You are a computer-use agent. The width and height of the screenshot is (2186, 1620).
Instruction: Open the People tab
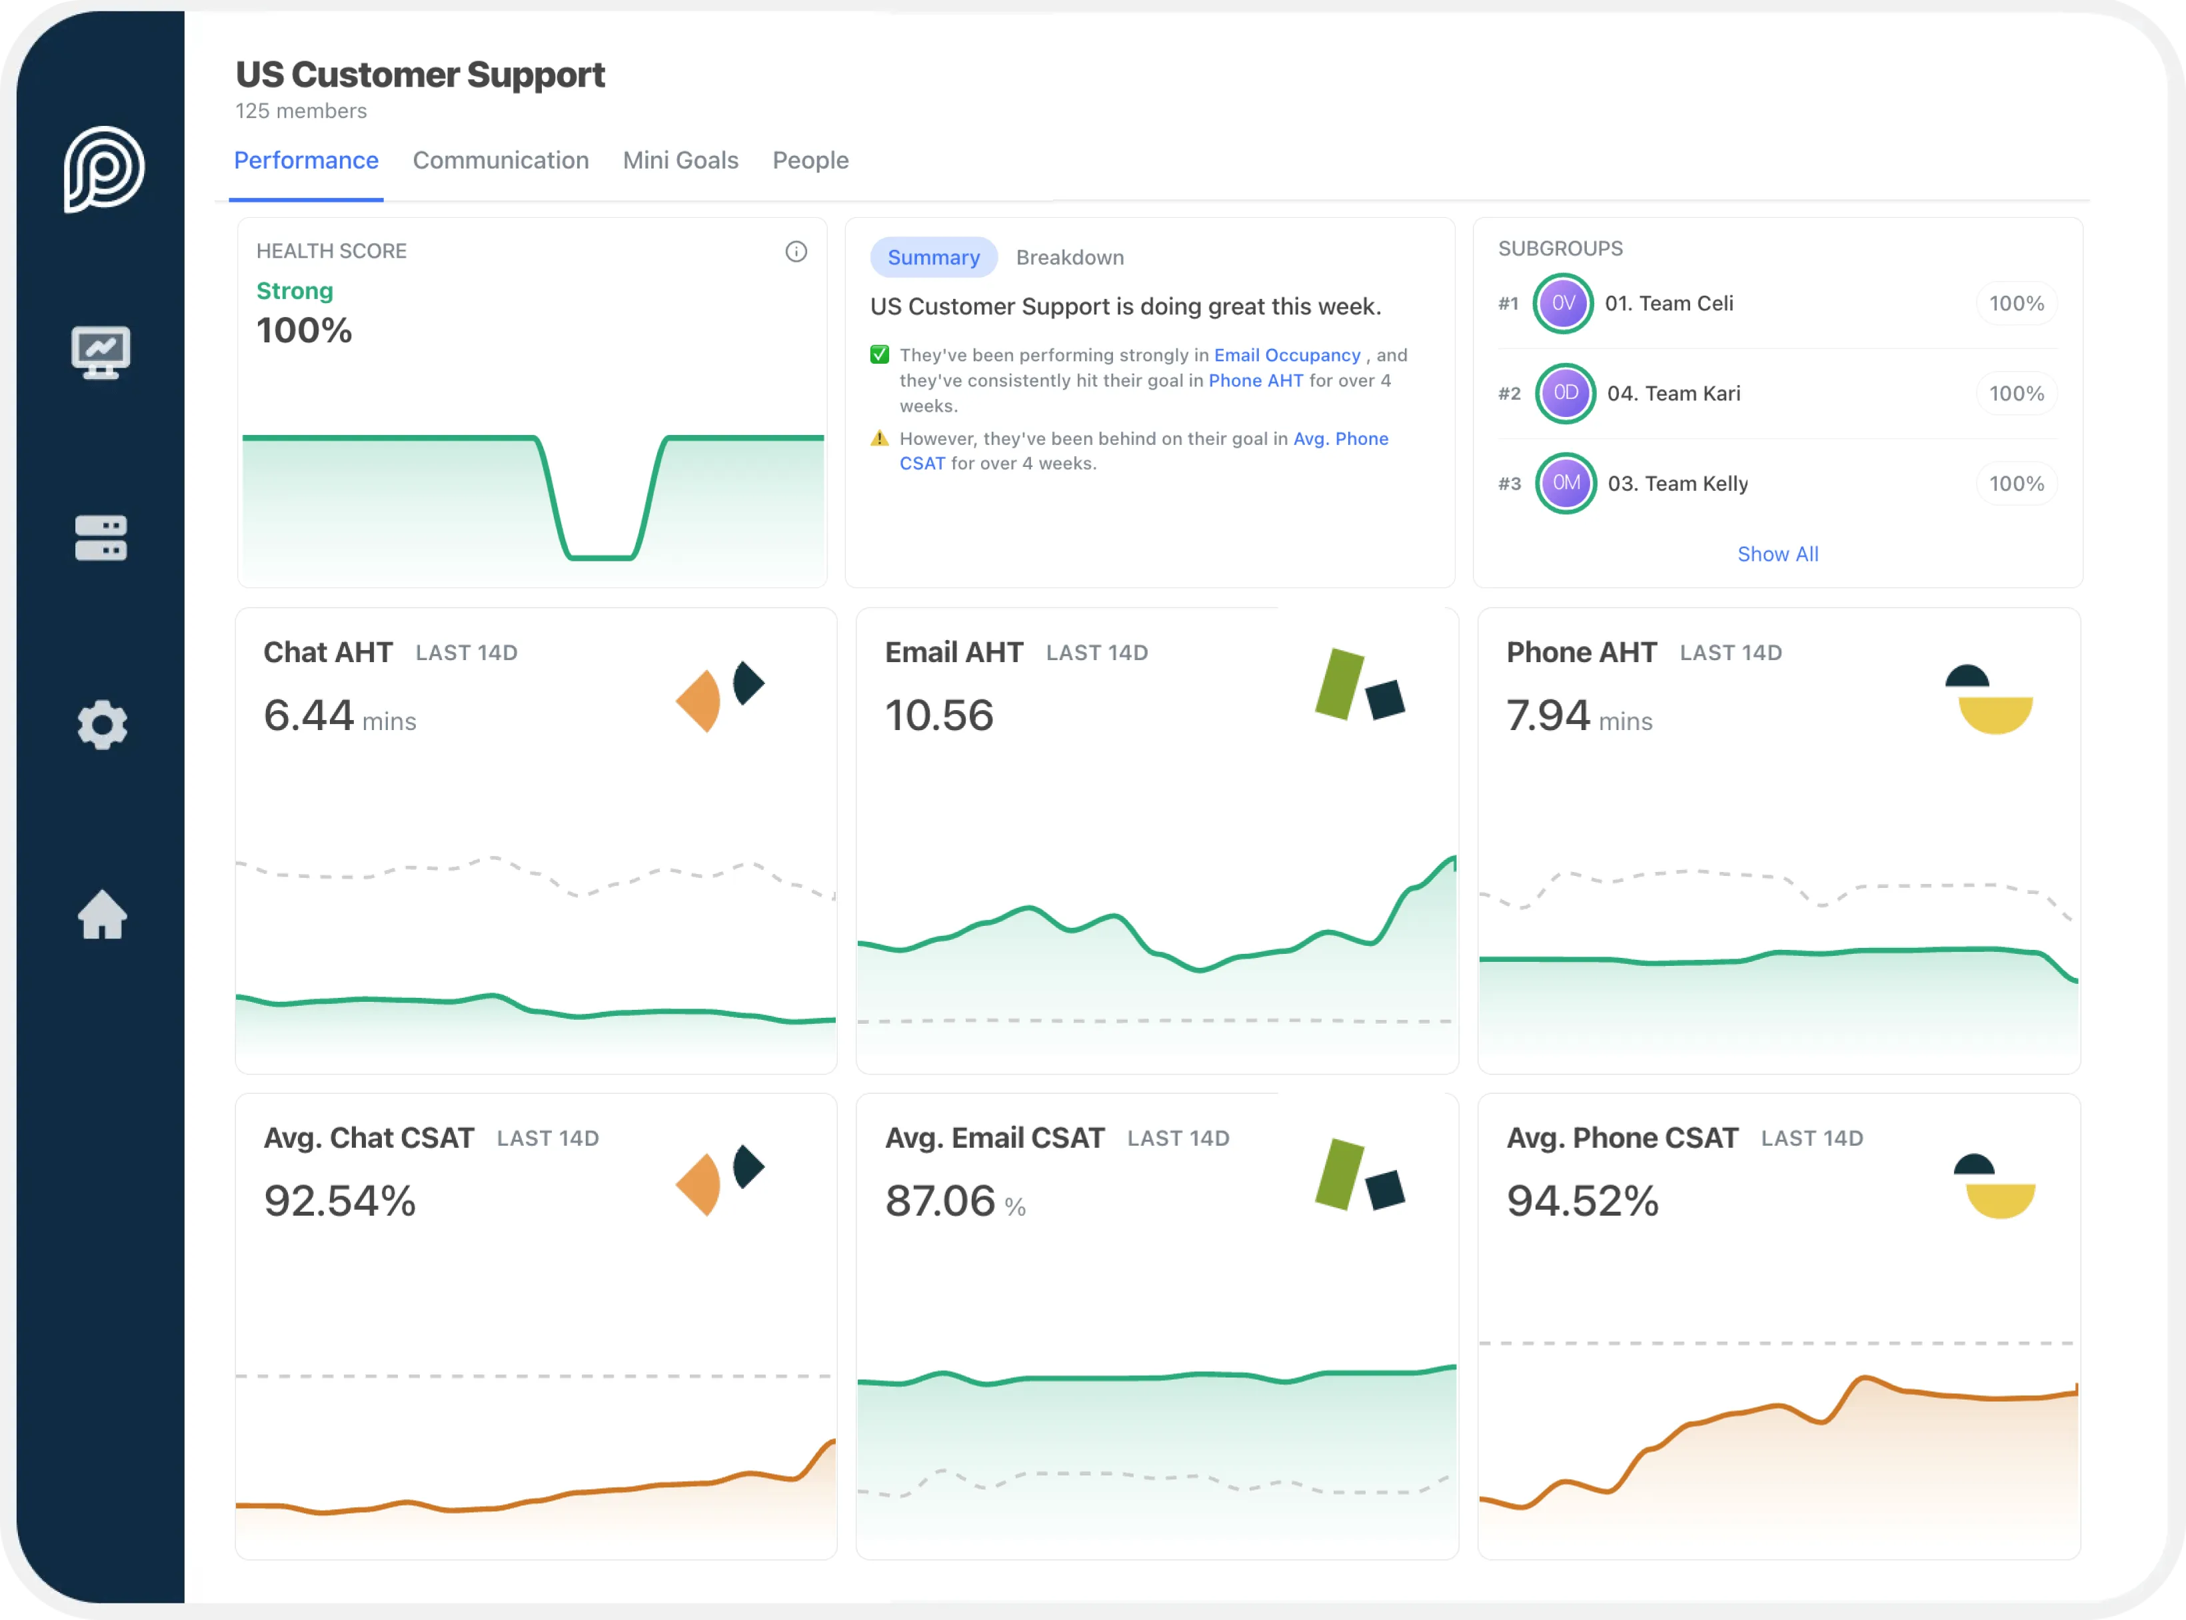pos(810,161)
